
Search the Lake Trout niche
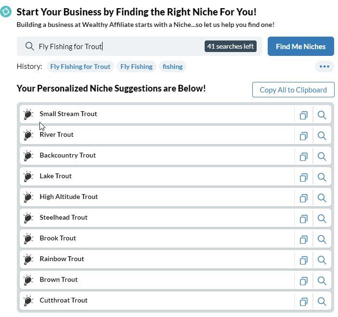click(x=322, y=177)
